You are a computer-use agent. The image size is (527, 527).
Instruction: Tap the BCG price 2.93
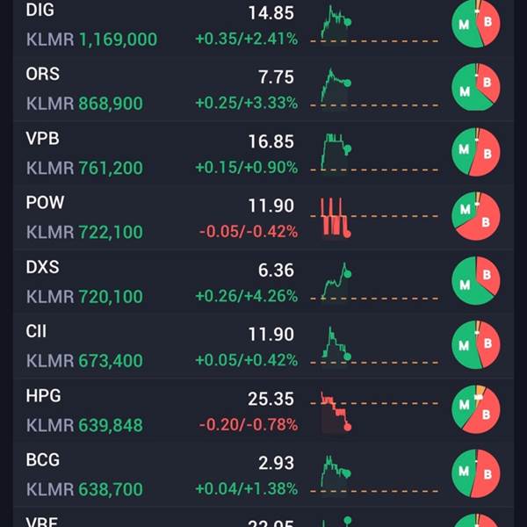click(276, 463)
